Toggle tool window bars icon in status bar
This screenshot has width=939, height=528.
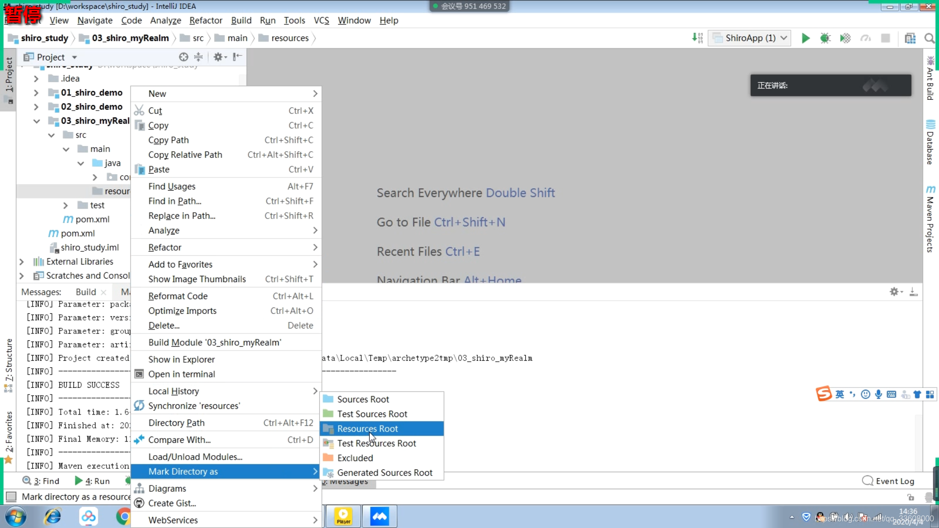coord(11,497)
